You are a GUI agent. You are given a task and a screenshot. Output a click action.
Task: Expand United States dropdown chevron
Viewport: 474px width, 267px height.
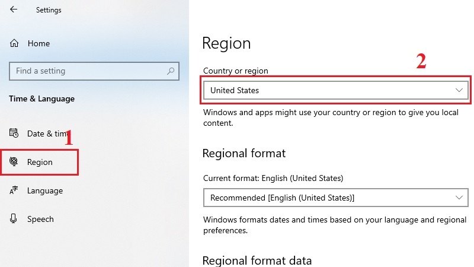point(459,90)
